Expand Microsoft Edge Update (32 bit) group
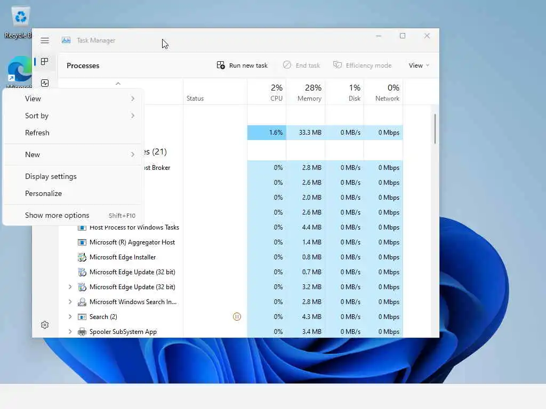Screen dimensions: 546x409 (70, 287)
